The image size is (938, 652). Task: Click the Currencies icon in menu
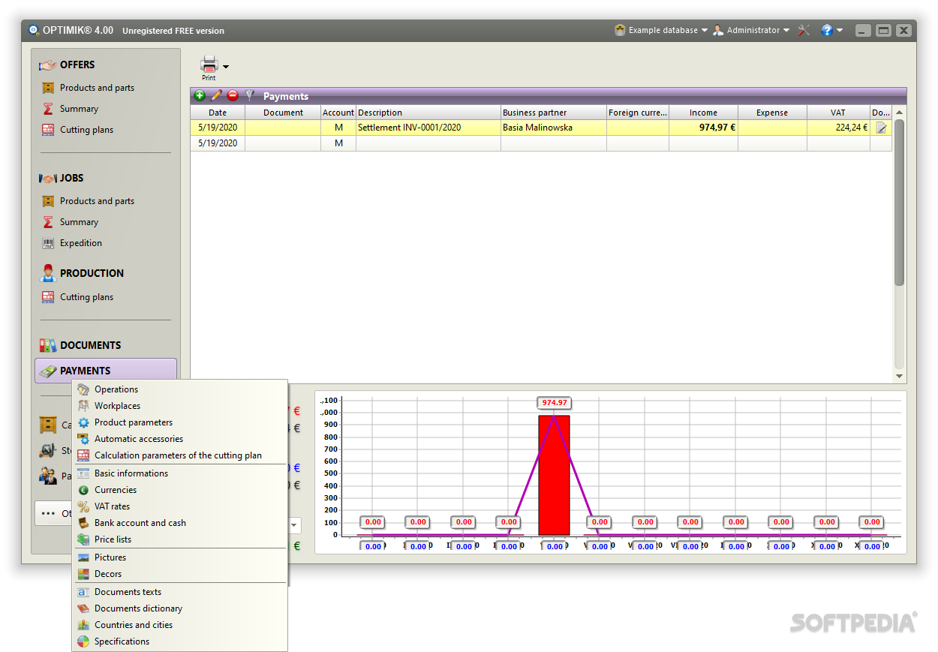pos(83,490)
